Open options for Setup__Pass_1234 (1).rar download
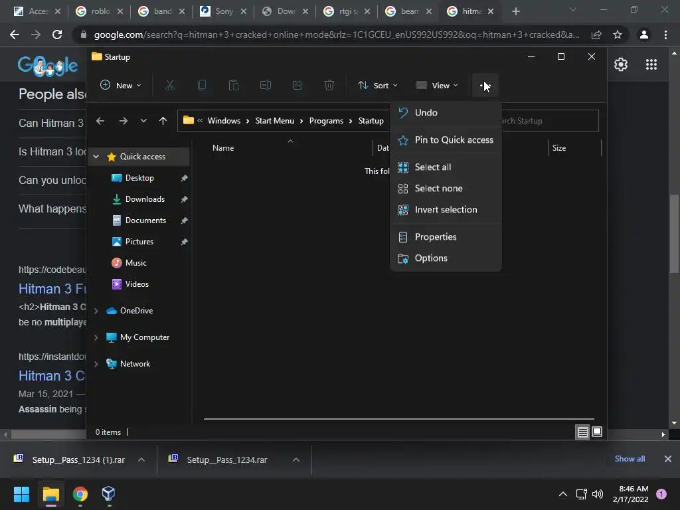680x510 pixels. (141, 460)
